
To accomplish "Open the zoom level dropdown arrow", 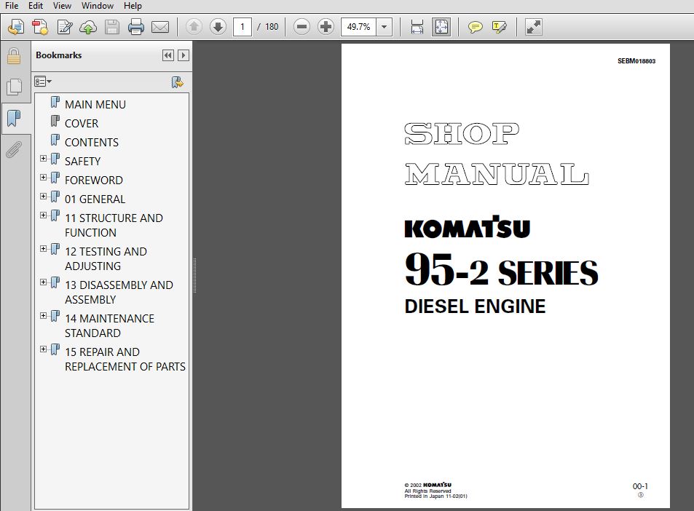I will point(385,27).
